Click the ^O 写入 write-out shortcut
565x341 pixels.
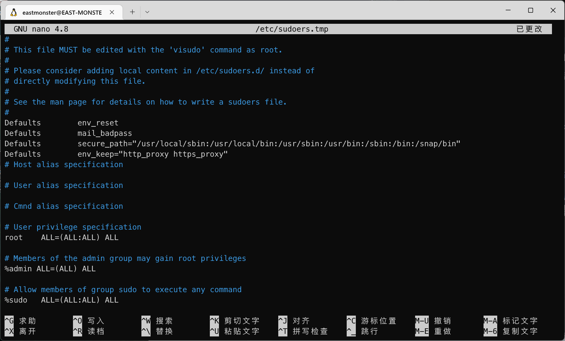click(89, 321)
